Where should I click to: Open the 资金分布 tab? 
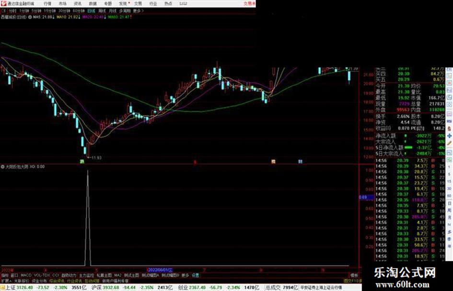coord(39,280)
